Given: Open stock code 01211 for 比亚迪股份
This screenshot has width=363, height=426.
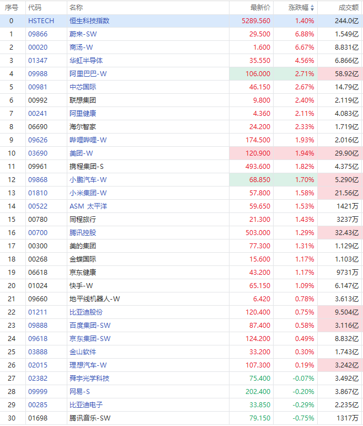Looking at the screenshot, I should (38, 312).
